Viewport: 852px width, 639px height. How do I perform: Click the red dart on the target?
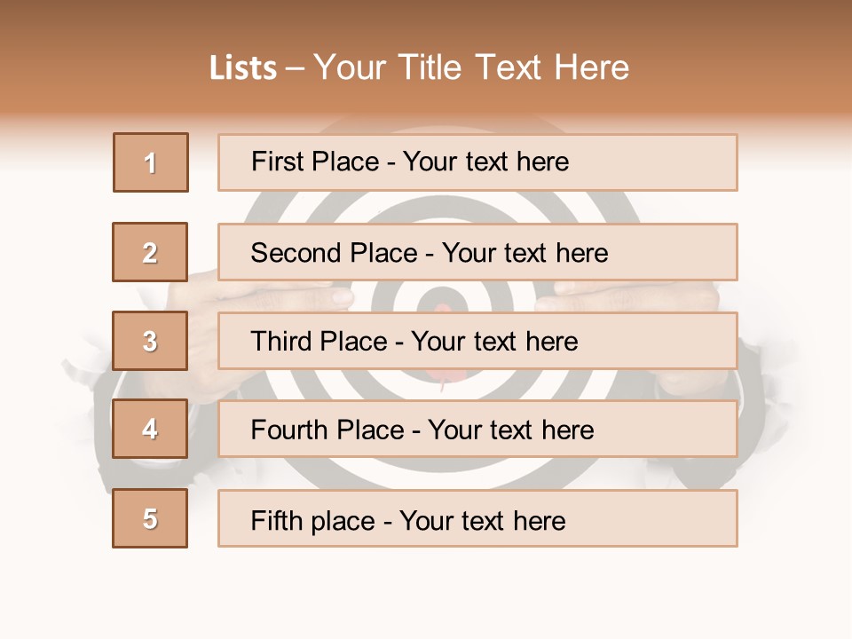point(441,380)
